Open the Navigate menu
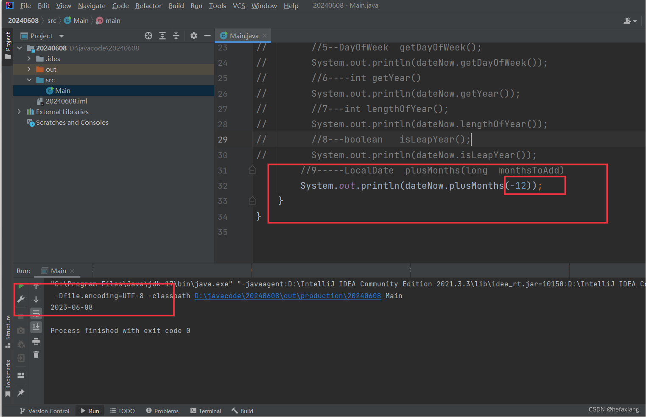The width and height of the screenshot is (646, 417). tap(92, 6)
